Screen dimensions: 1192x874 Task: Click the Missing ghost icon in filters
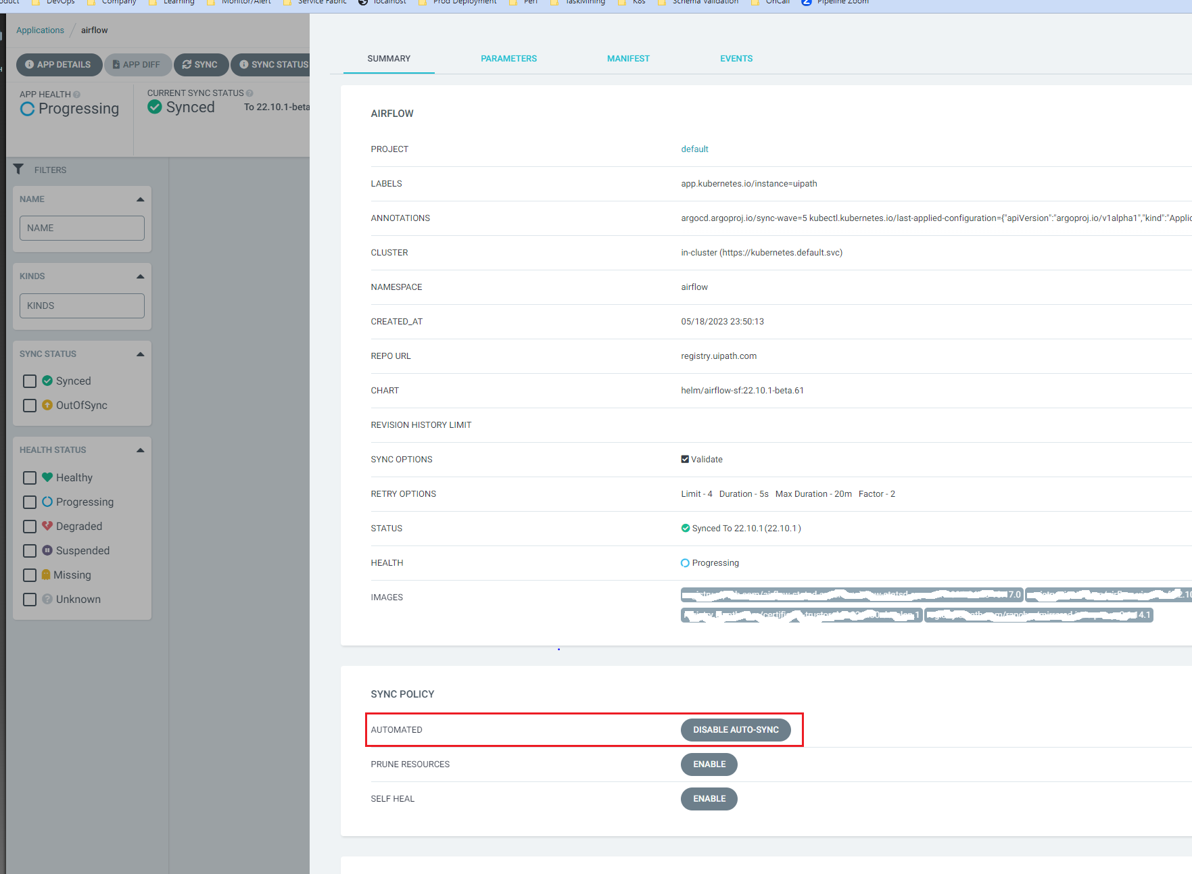(46, 575)
